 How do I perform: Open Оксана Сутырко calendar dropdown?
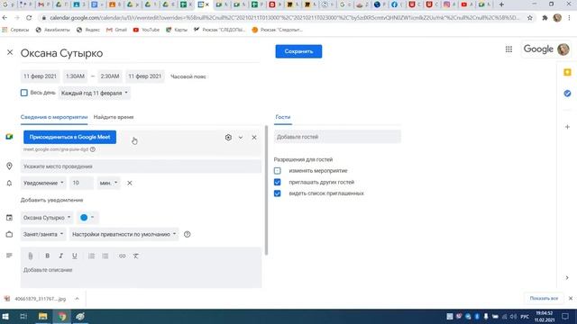click(47, 218)
